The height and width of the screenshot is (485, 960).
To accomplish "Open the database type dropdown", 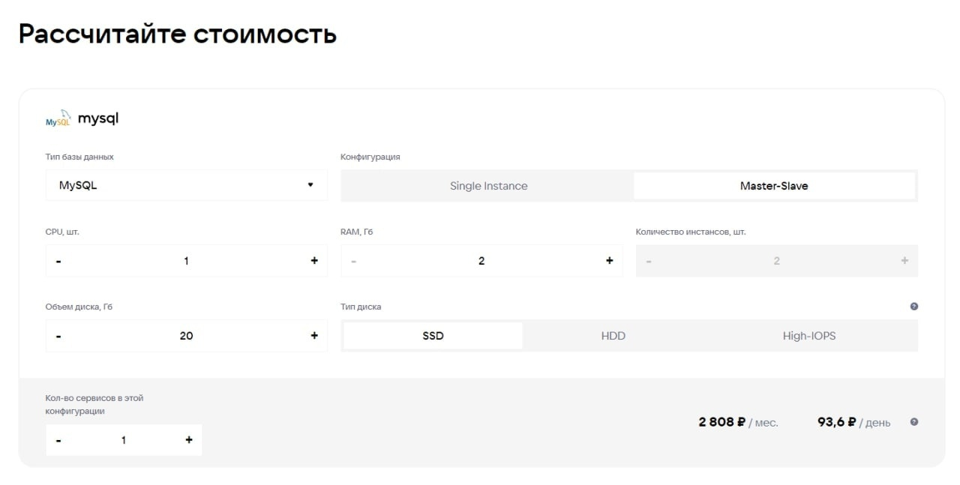I will pos(186,185).
